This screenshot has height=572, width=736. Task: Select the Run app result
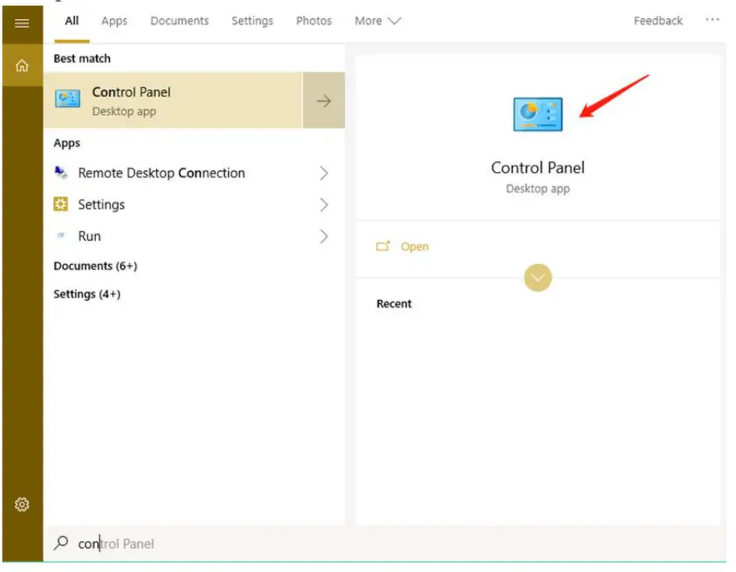[194, 236]
